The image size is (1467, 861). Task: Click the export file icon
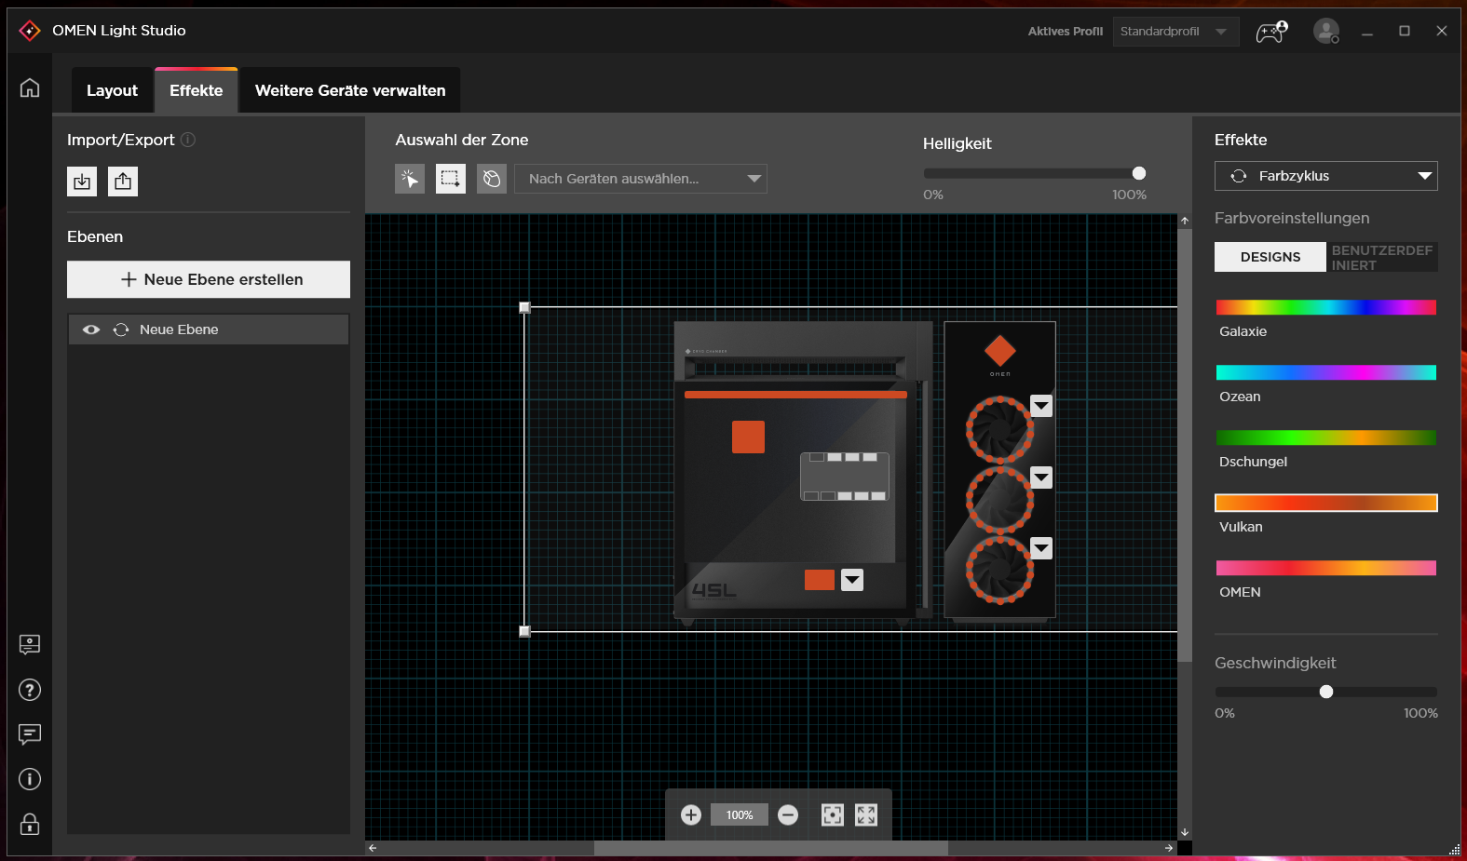point(123,181)
